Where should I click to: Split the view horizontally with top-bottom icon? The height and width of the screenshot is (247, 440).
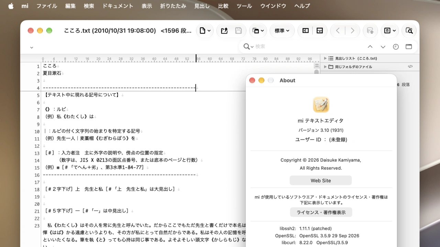(x=320, y=31)
